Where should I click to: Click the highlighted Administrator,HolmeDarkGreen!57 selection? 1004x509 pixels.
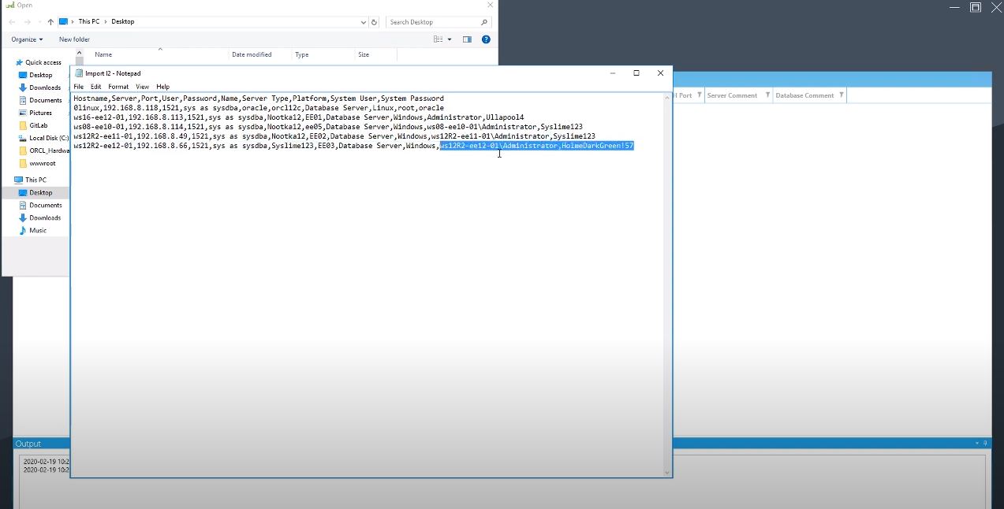point(537,146)
